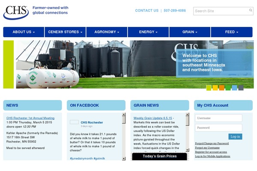Click the Log-in button
Image resolution: width=257 pixels, height=171 pixels.
235,136
